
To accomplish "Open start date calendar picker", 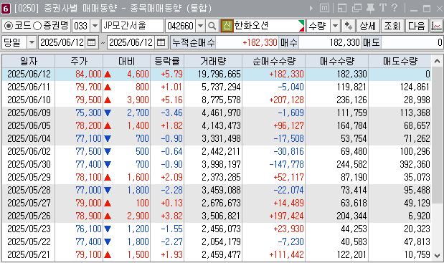I will pos(92,43).
